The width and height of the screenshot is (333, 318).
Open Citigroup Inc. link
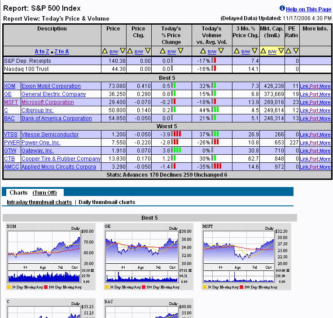click(x=38, y=110)
